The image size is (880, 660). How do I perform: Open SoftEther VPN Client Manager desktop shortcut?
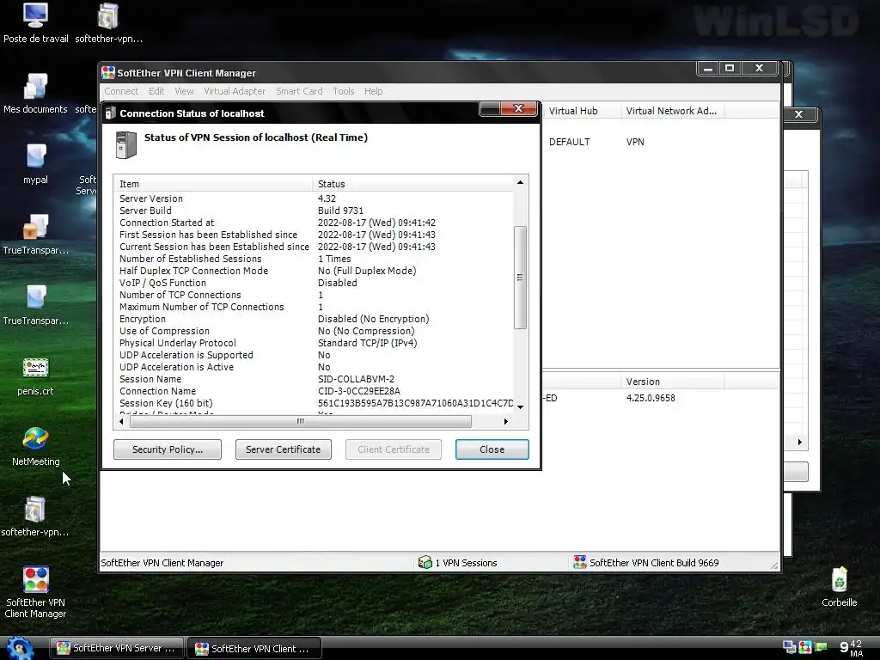pos(35,592)
